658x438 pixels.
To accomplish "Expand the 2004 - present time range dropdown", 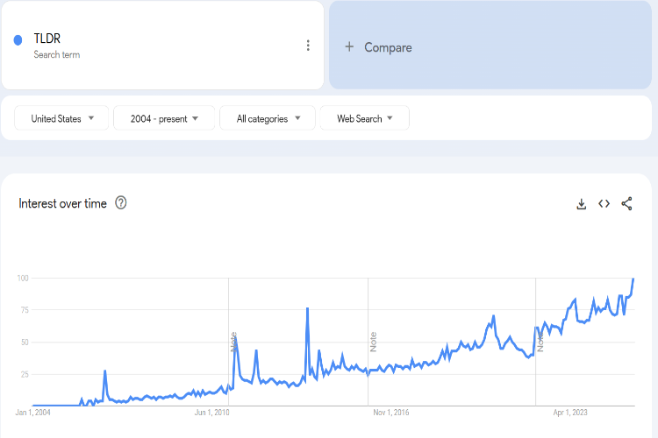I will tap(164, 118).
